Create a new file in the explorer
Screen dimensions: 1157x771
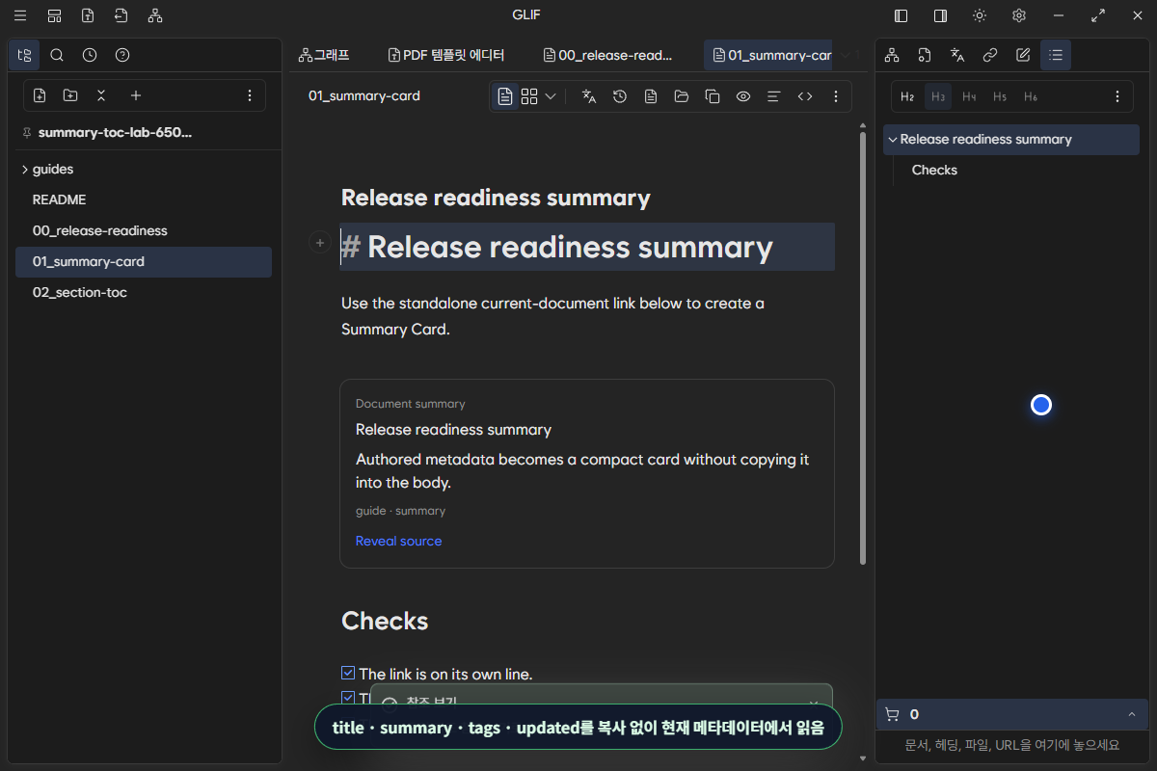click(40, 95)
